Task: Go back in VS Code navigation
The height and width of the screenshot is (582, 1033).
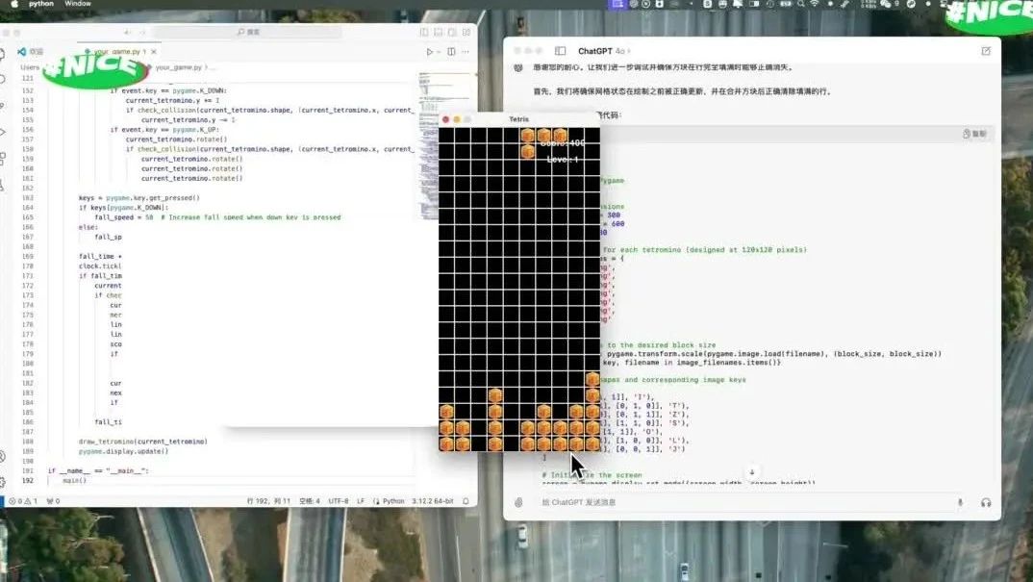Action: pyautogui.click(x=127, y=32)
